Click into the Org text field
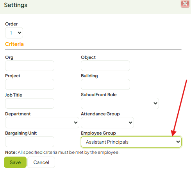The image size is (191, 177). click(30, 66)
